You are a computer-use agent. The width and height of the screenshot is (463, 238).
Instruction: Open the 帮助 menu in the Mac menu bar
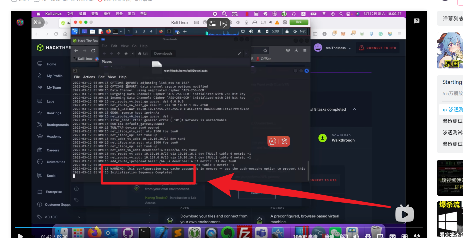point(144,14)
